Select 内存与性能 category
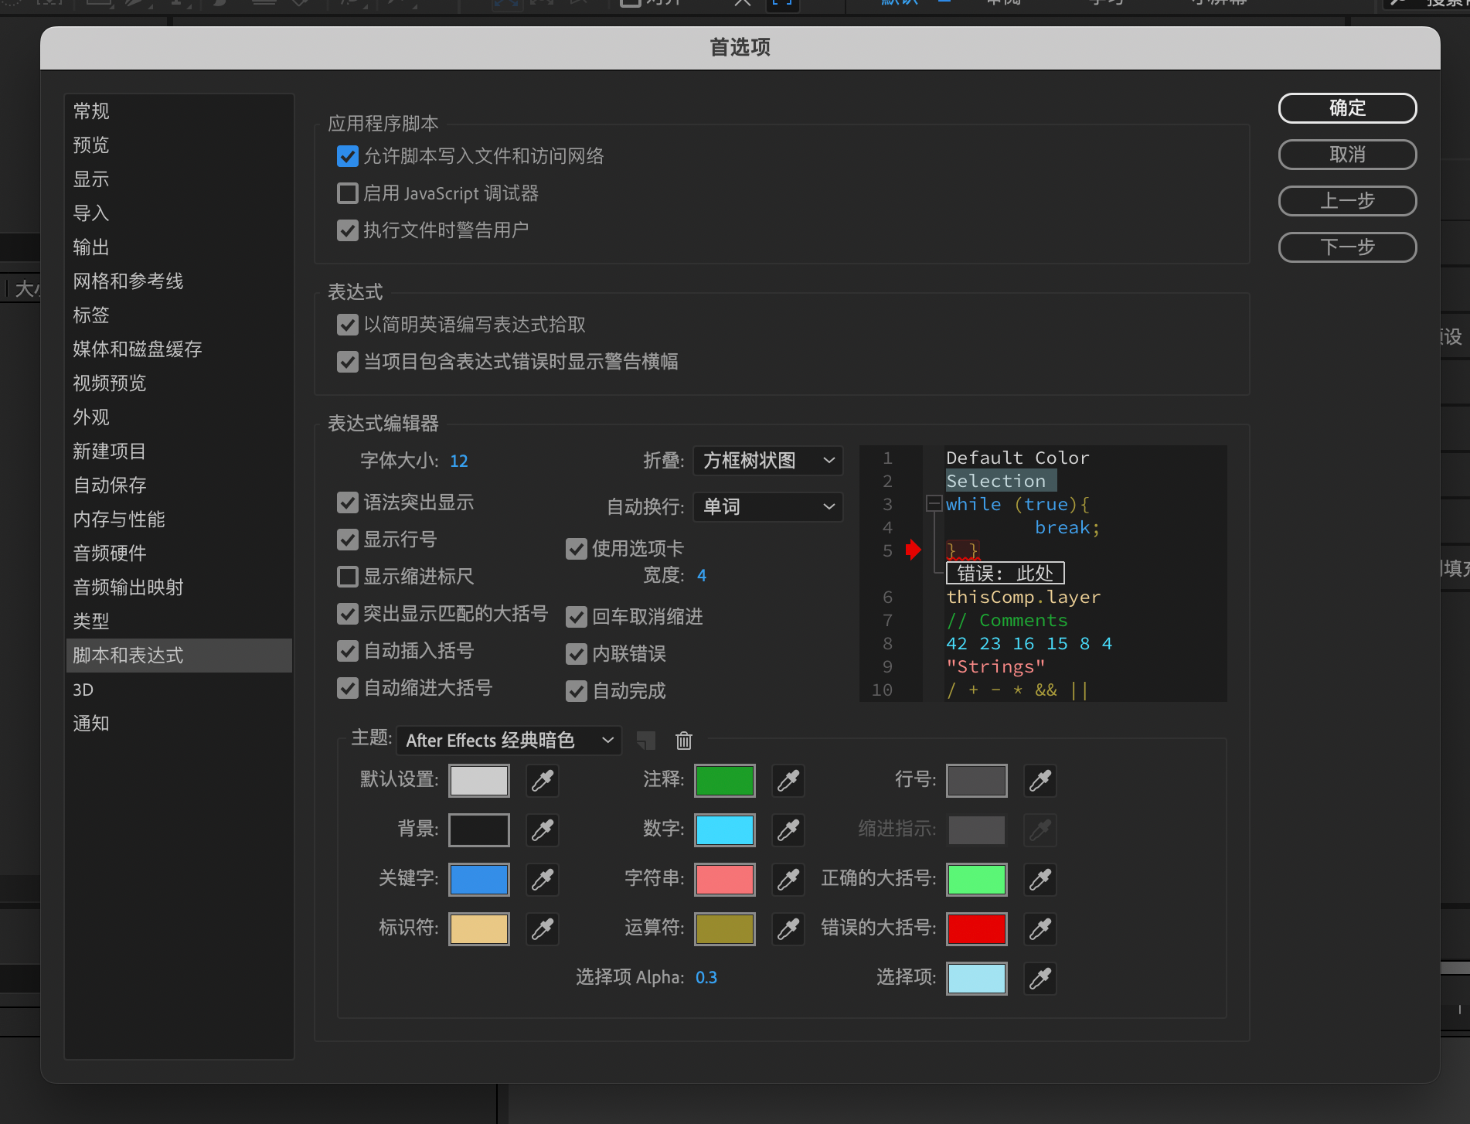Screen dimensions: 1470x1124 pos(179,519)
